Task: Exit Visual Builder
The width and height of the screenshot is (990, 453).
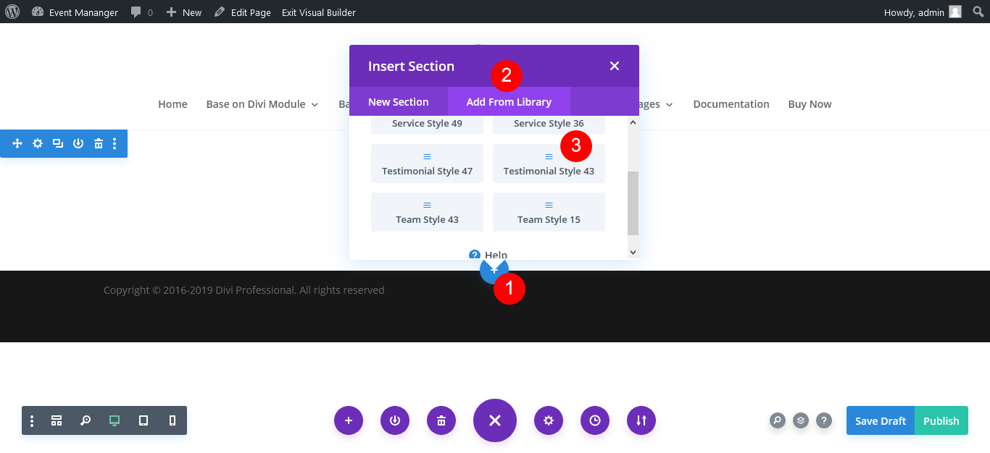Action: [319, 12]
